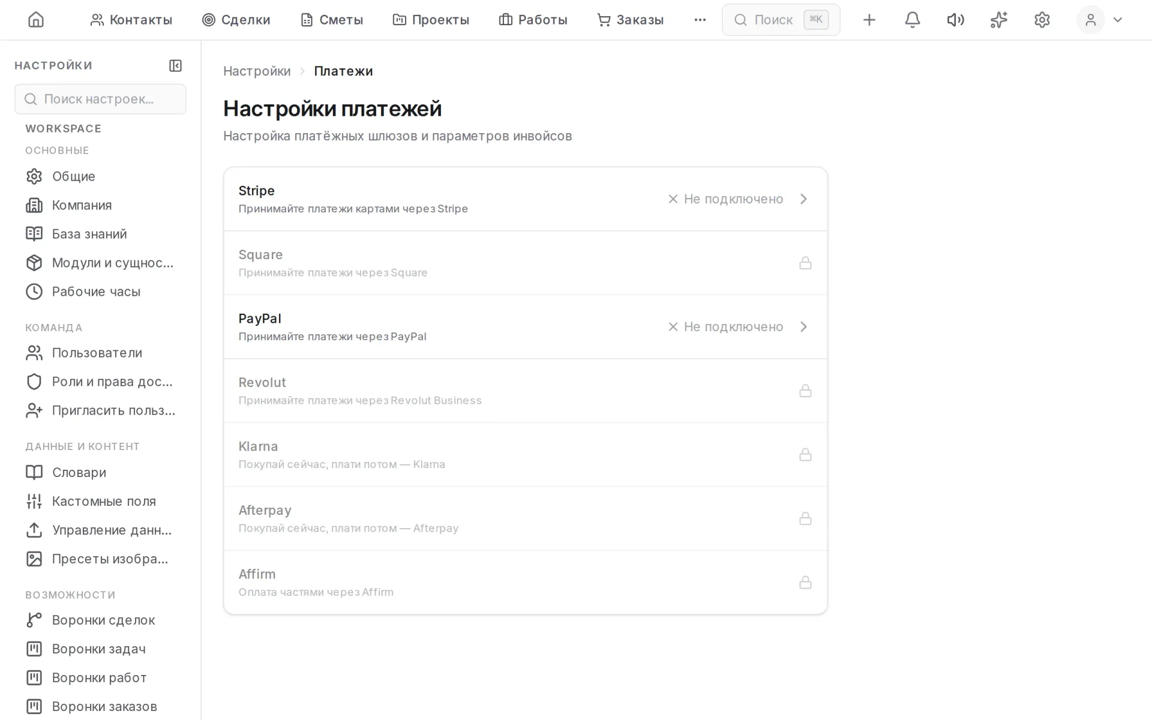
Task: Open Компания settings
Action: [x=100, y=205]
